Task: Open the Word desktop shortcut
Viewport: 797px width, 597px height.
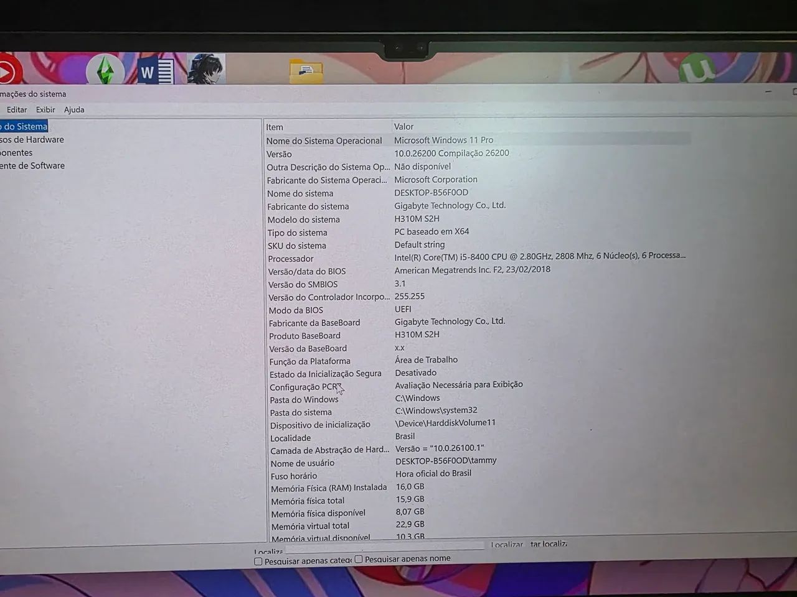Action: pyautogui.click(x=156, y=70)
